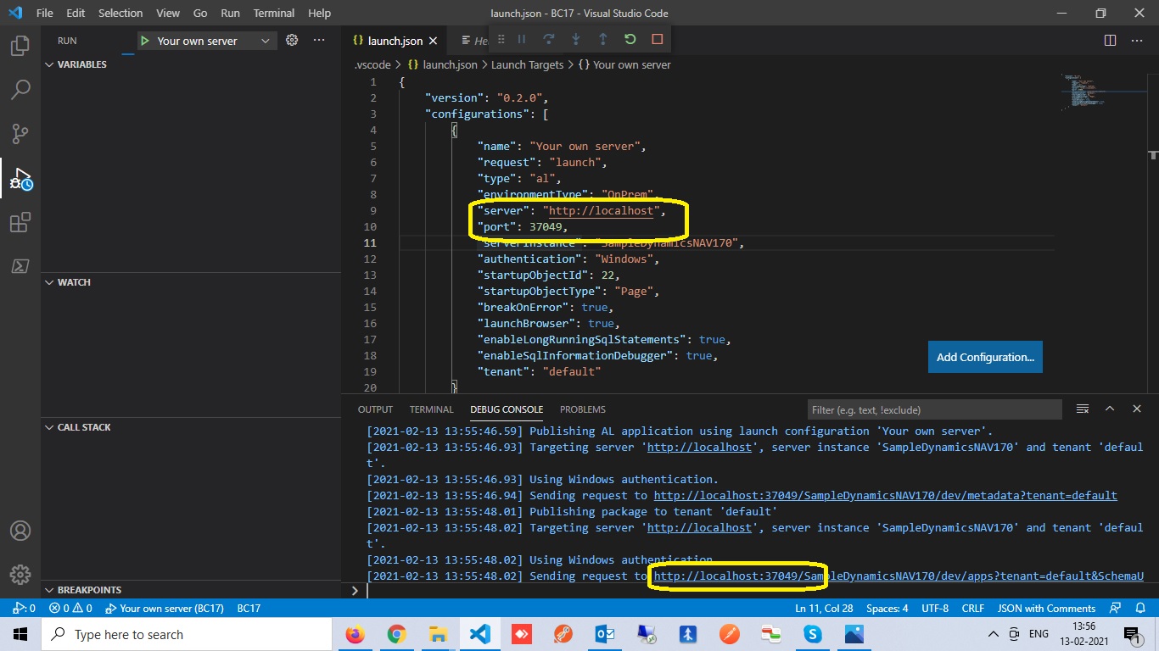This screenshot has height=651, width=1159.
Task: Pause the running debug session
Action: coord(521,39)
